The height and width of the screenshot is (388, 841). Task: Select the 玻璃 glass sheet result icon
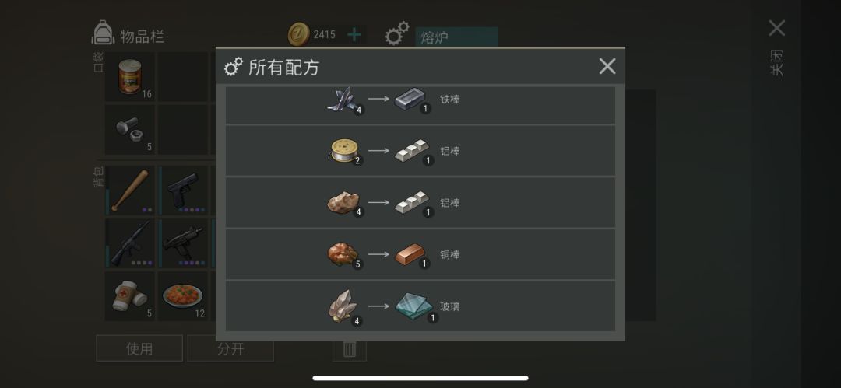tap(413, 306)
